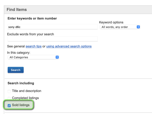The image size is (152, 114).
Task: Click the "Find Items" header
Action: tap(17, 10)
